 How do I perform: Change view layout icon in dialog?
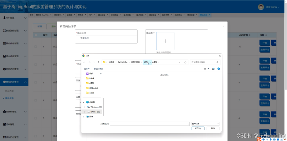[x=205, y=69]
